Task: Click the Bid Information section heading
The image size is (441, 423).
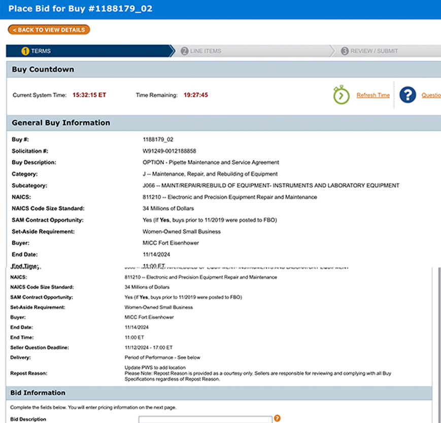Action: click(38, 393)
